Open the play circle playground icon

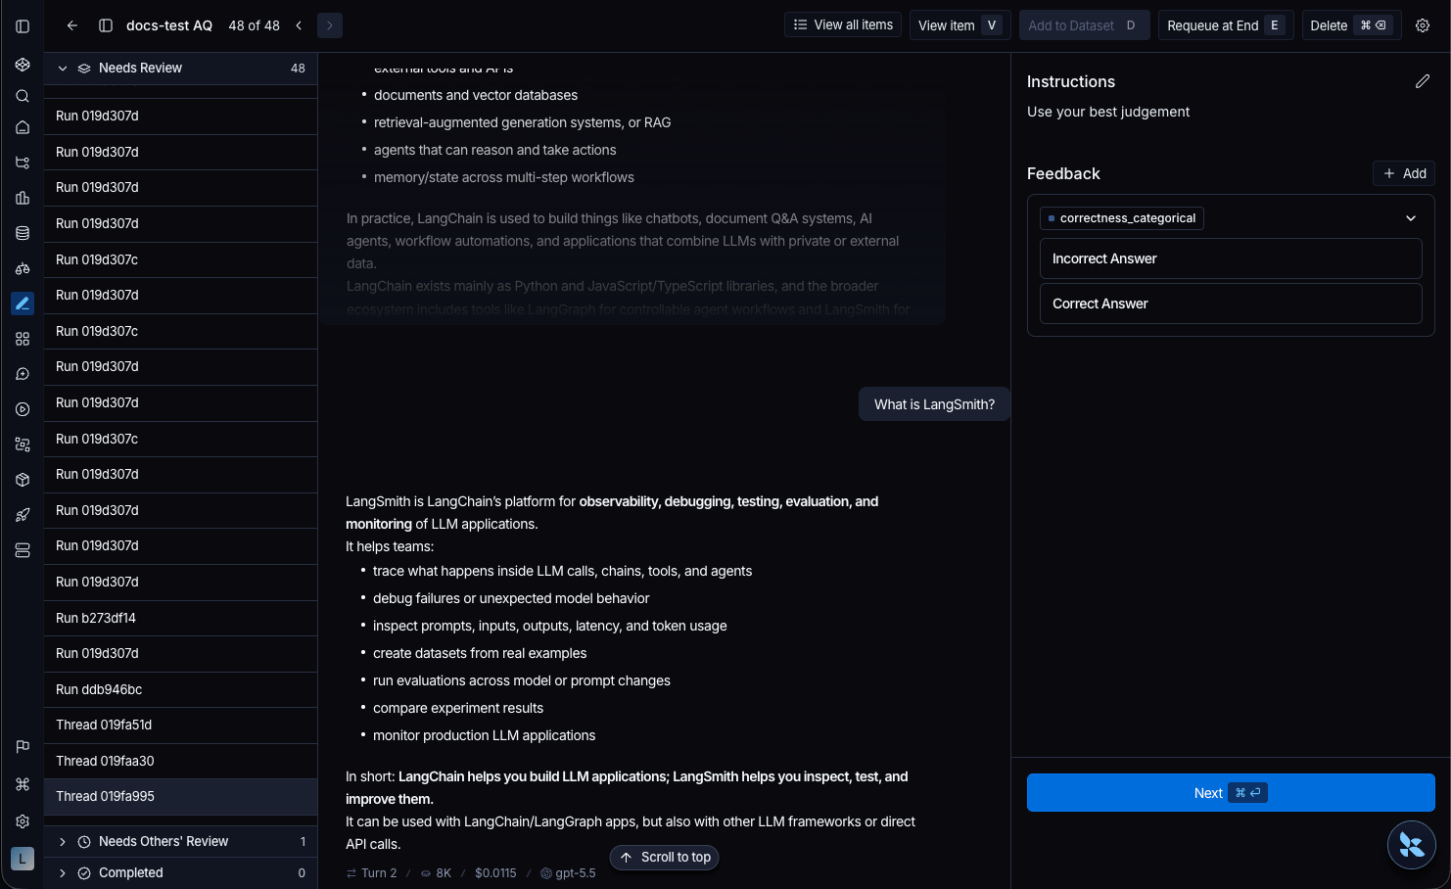coord(23,409)
